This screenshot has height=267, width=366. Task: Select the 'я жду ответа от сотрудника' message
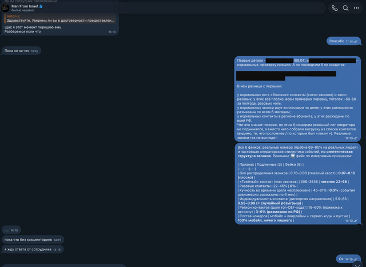tap(33, 249)
